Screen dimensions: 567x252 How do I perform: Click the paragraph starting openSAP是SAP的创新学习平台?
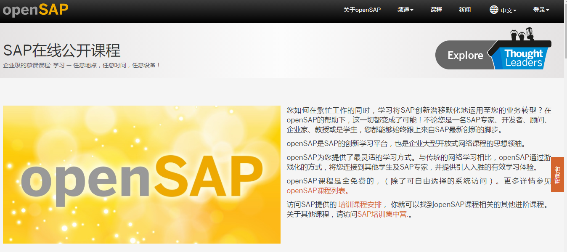point(406,143)
